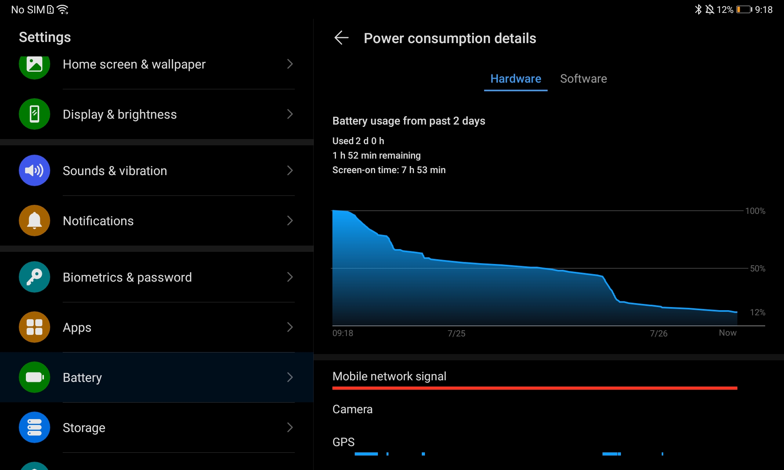The width and height of the screenshot is (784, 470).
Task: Tap the Display & brightness icon
Action: pyautogui.click(x=34, y=114)
